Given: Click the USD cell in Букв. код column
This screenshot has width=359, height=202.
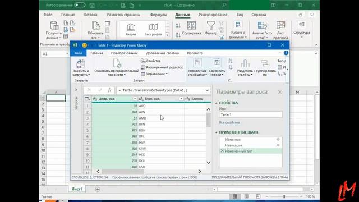Looking at the screenshot, I should pos(161,167).
